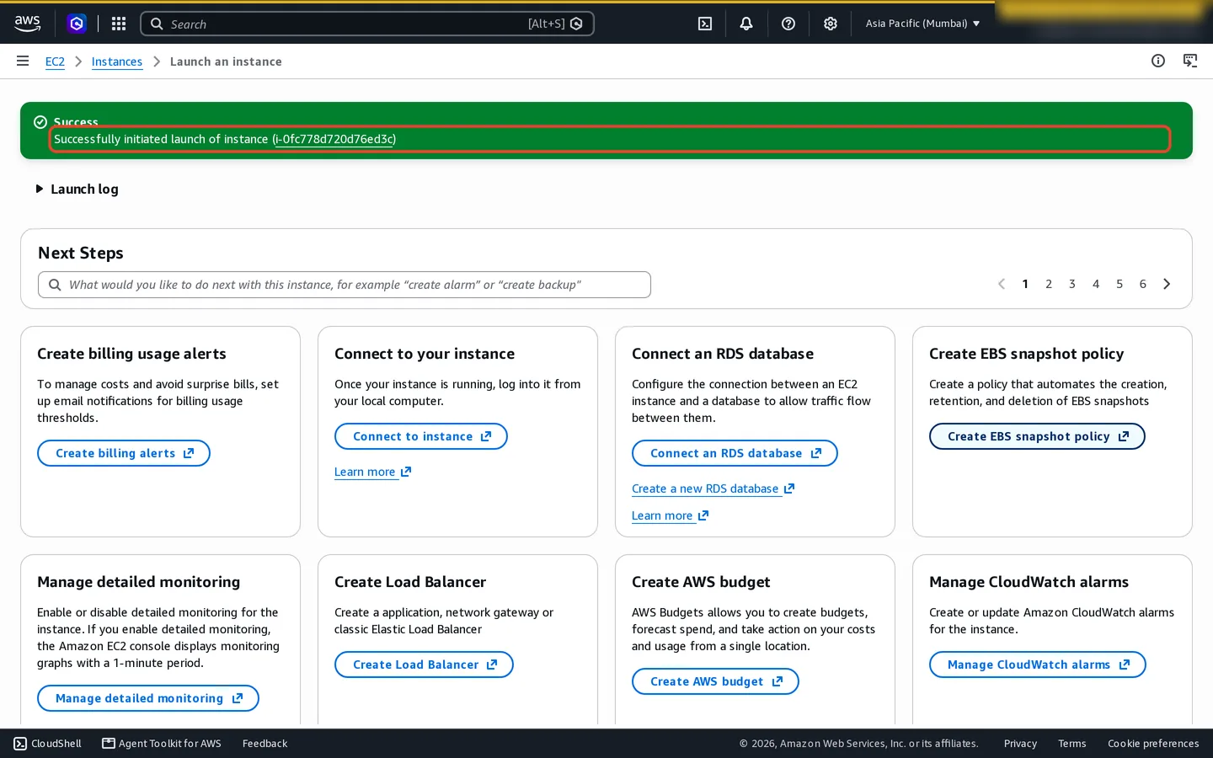Open Cookie preferences in the footer

(x=1153, y=744)
